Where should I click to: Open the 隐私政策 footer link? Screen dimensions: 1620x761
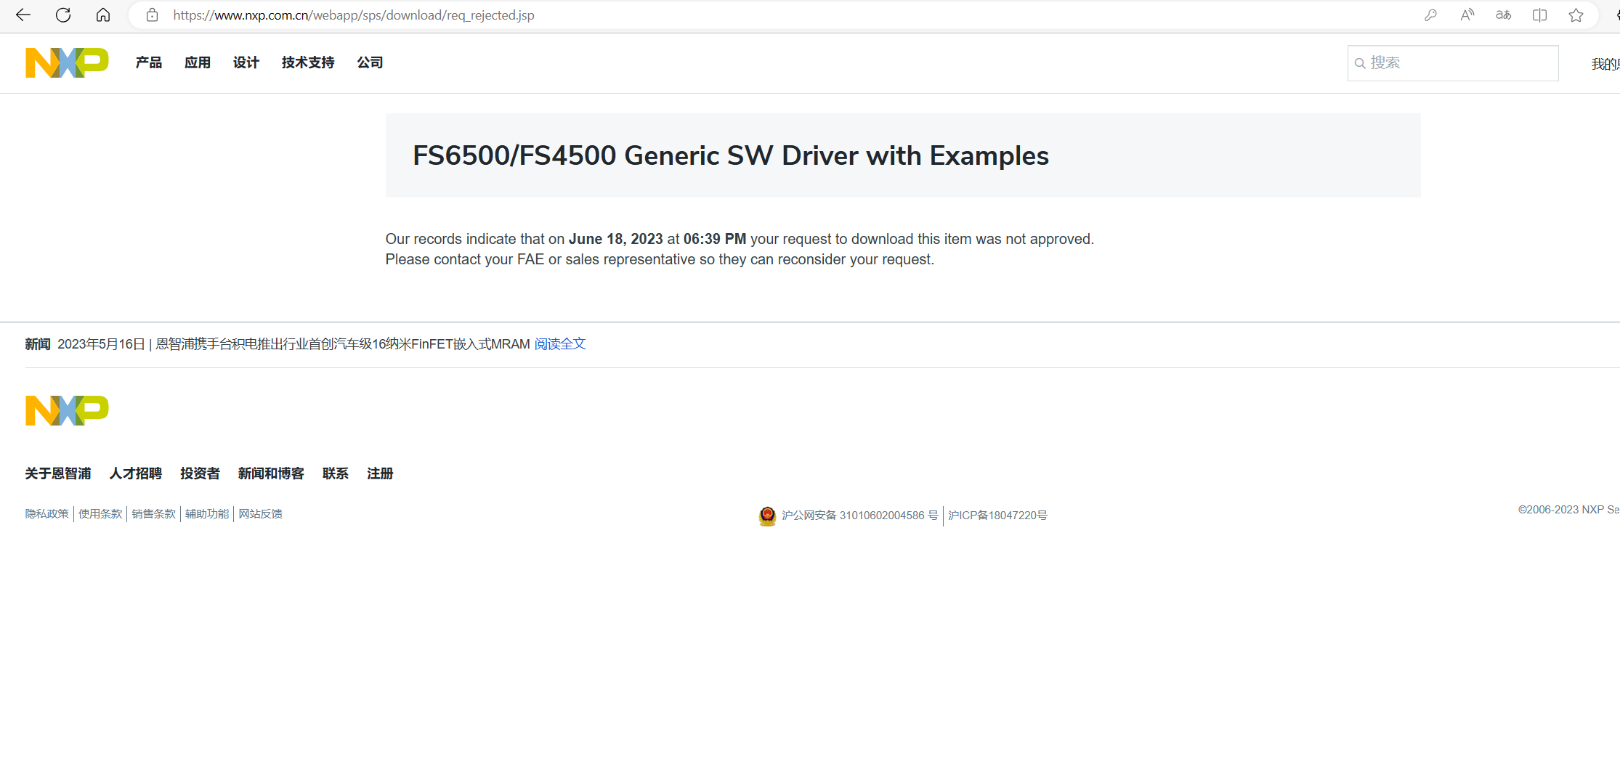46,513
